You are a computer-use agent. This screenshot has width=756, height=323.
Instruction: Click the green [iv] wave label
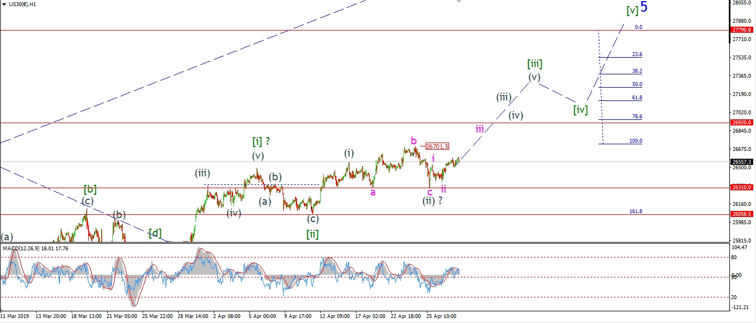[x=581, y=109]
